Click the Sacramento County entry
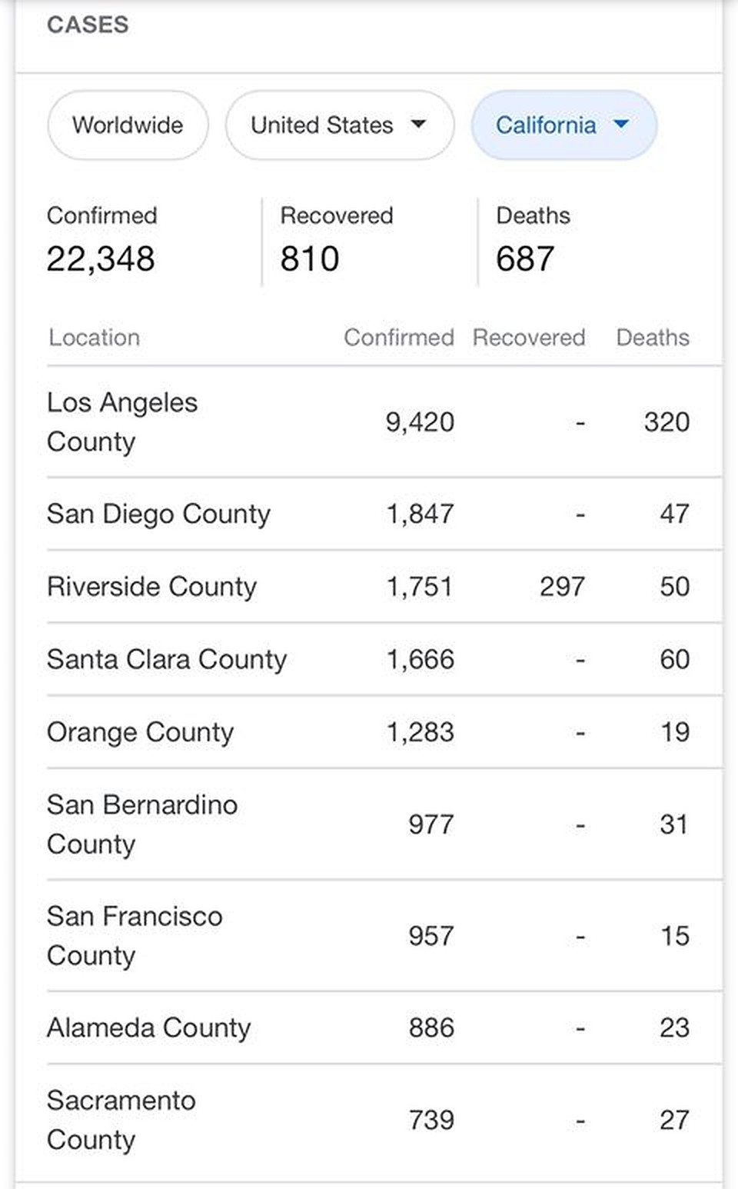738x1189 pixels. click(x=121, y=1120)
